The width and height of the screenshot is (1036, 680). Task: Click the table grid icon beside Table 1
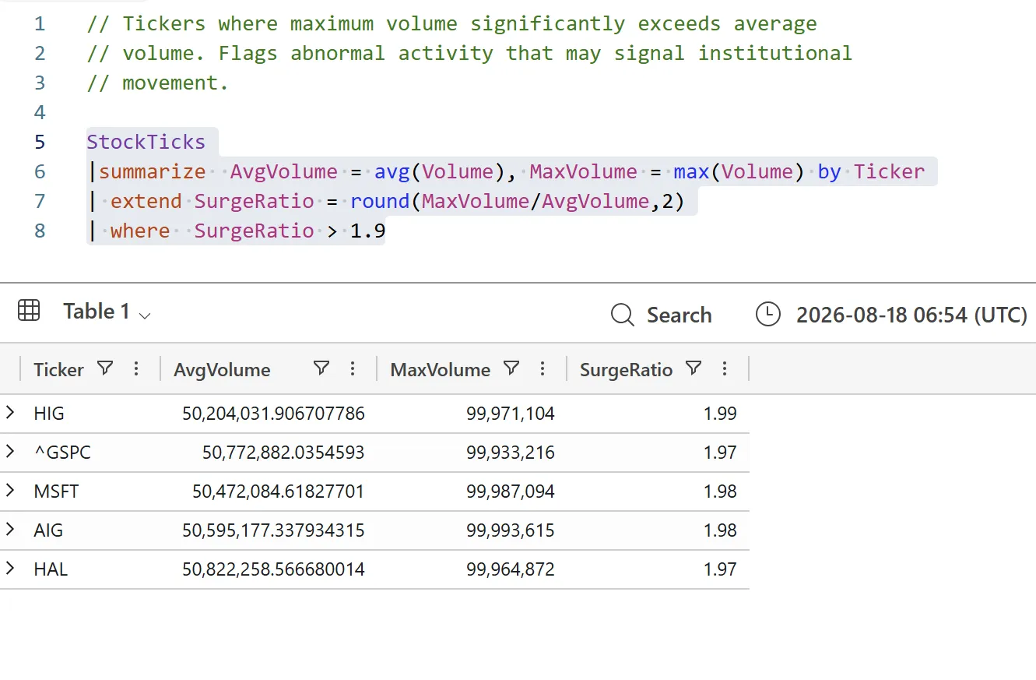coord(29,311)
